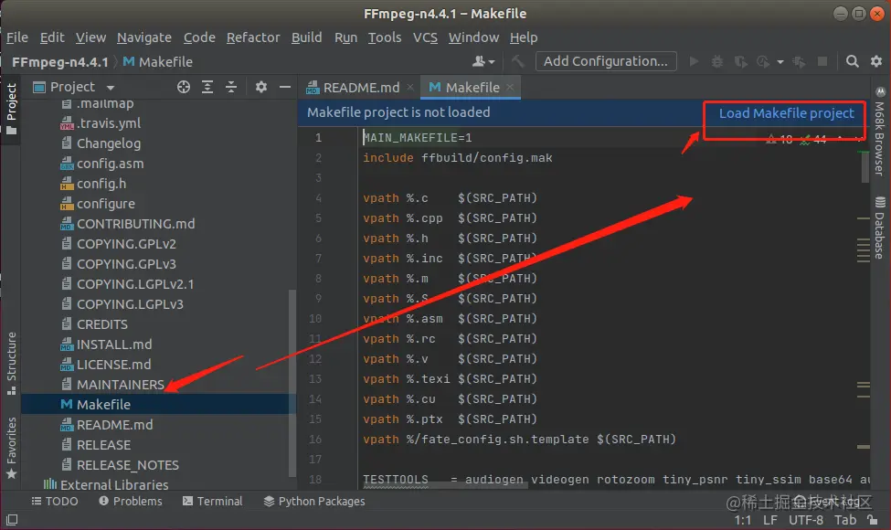891x530 pixels.
Task: Click UTF-8 encoding in status bar
Action: tap(806, 520)
